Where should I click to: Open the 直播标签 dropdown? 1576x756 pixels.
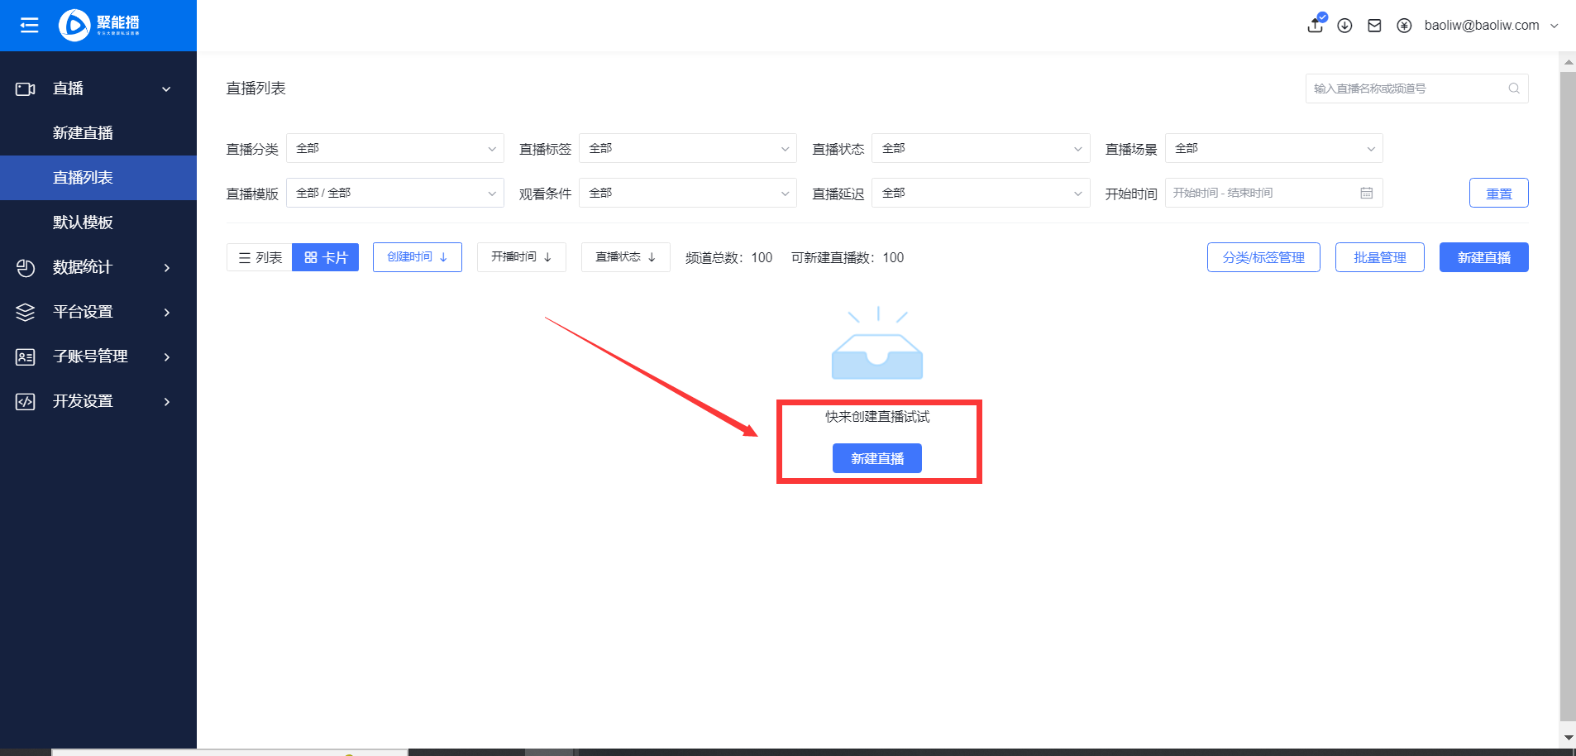(x=688, y=148)
